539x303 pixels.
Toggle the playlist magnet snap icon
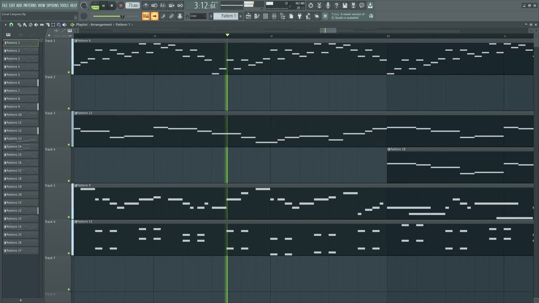(11, 25)
